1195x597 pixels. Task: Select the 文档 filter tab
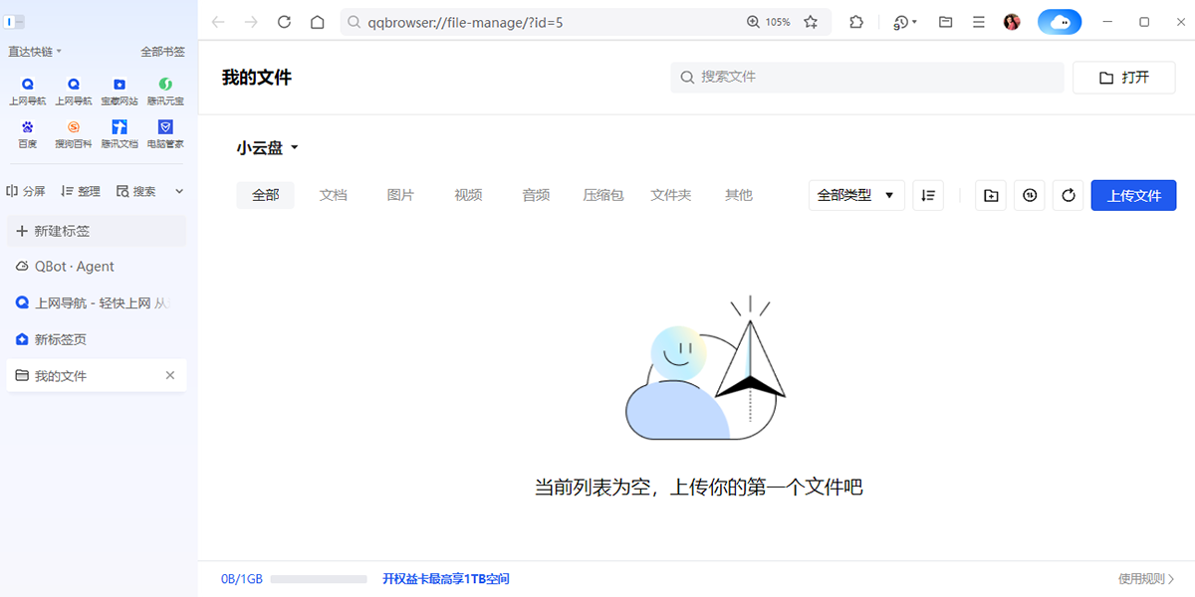(334, 195)
